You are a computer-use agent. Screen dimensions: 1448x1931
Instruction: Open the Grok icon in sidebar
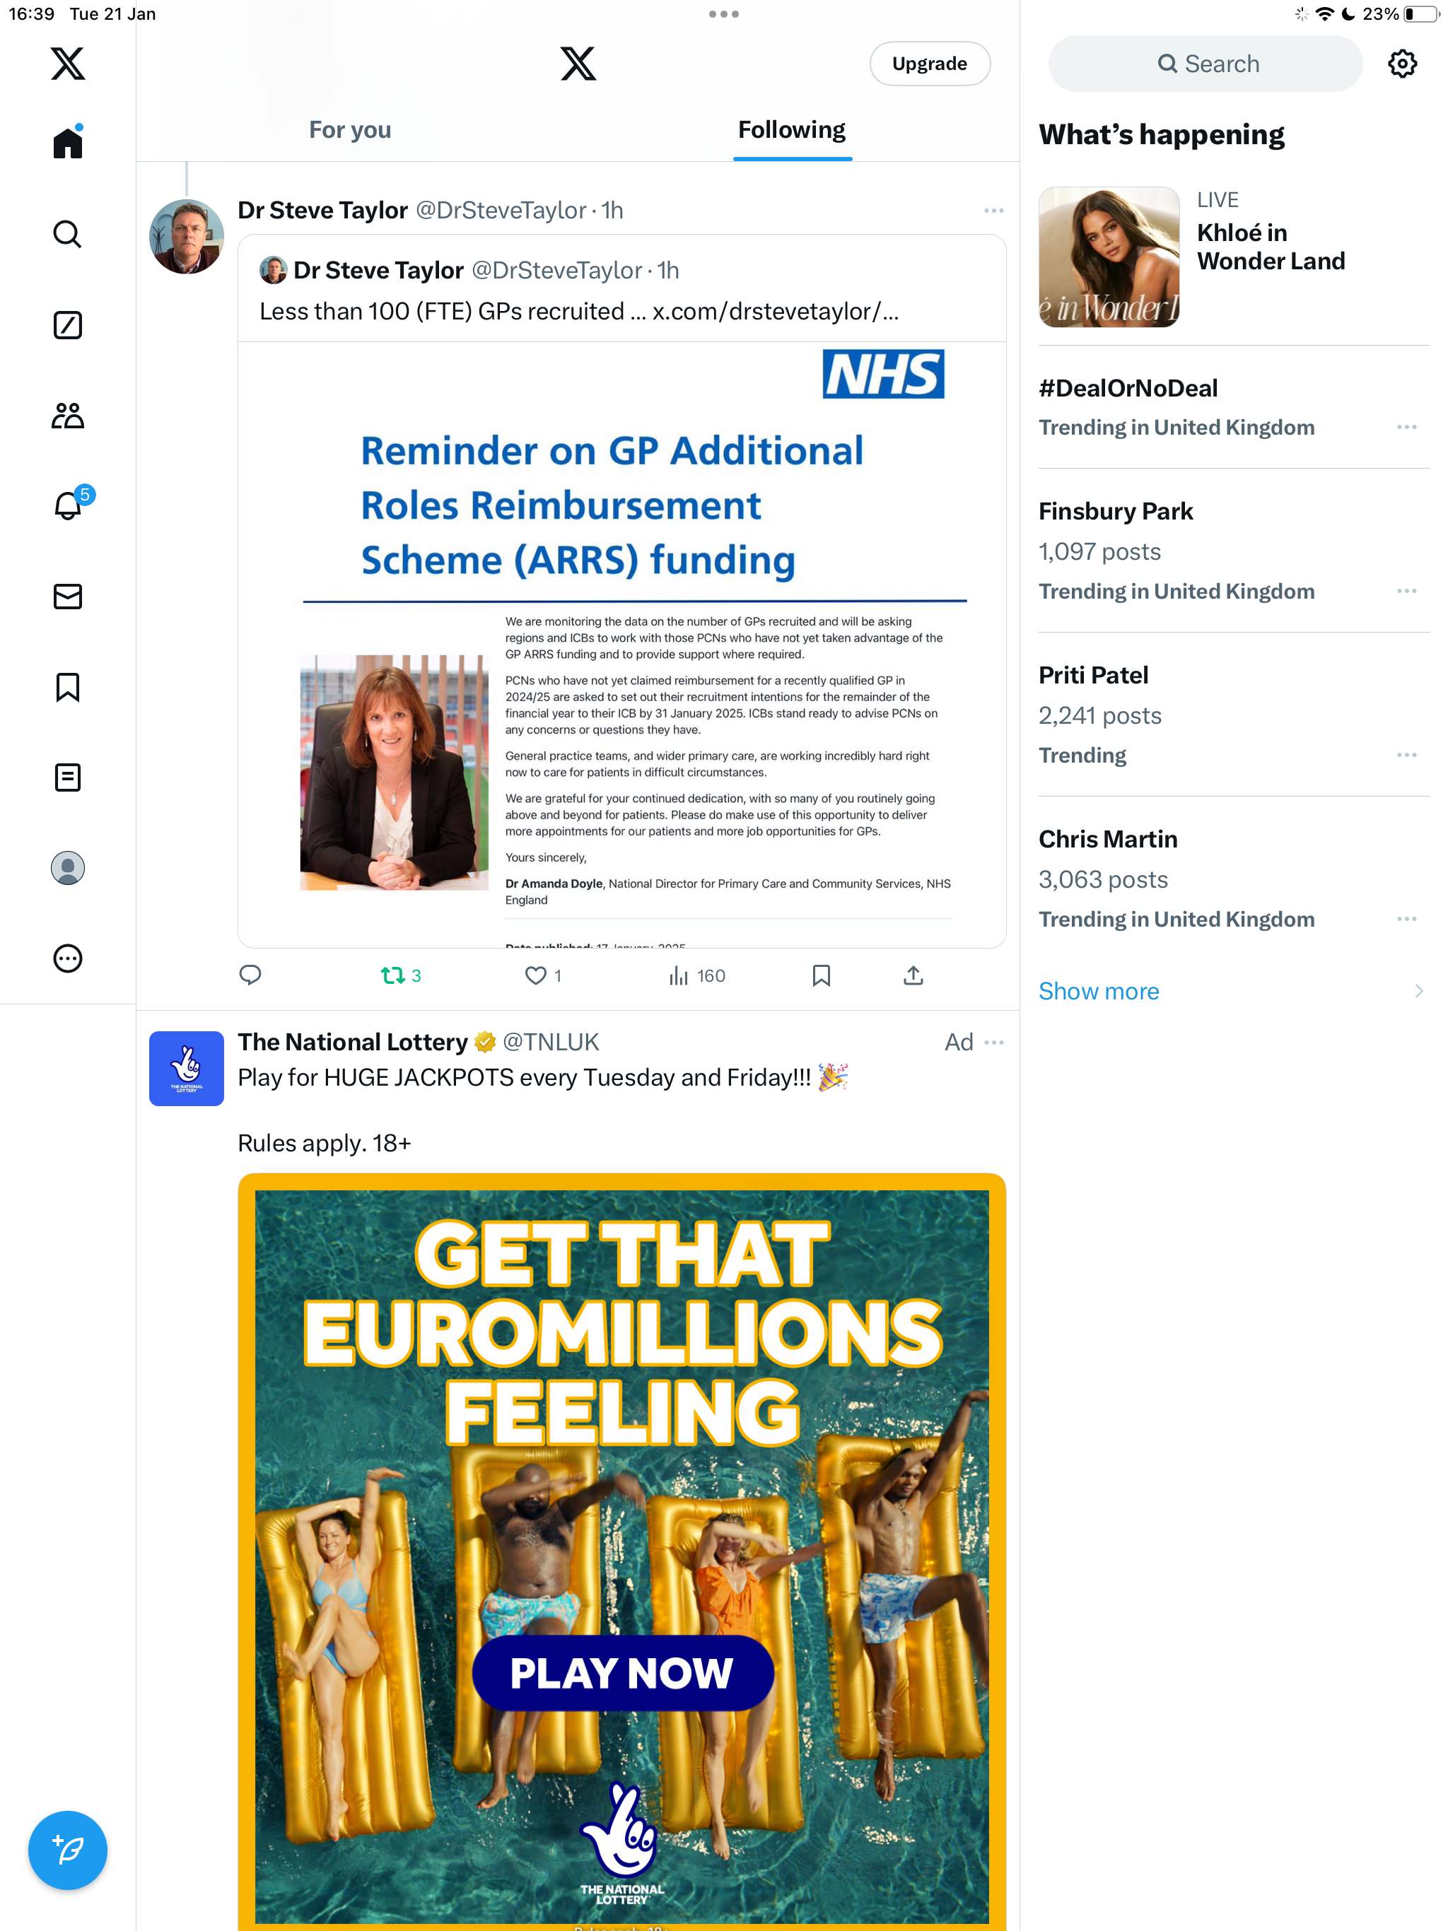[67, 326]
